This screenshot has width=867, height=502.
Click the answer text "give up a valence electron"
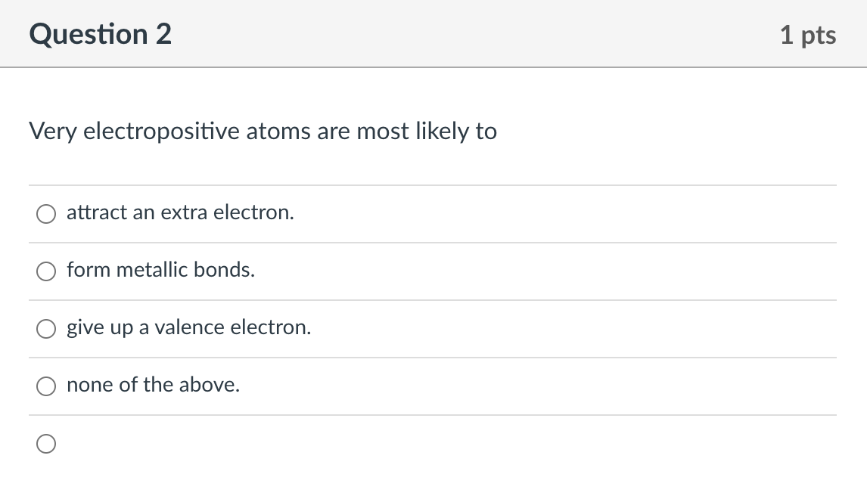point(188,327)
